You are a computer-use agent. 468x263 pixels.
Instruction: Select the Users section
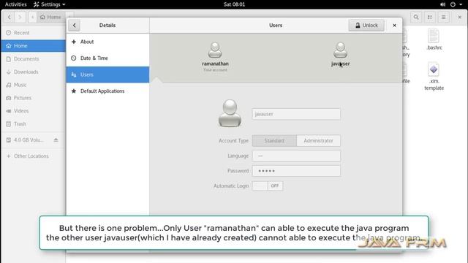(107, 75)
